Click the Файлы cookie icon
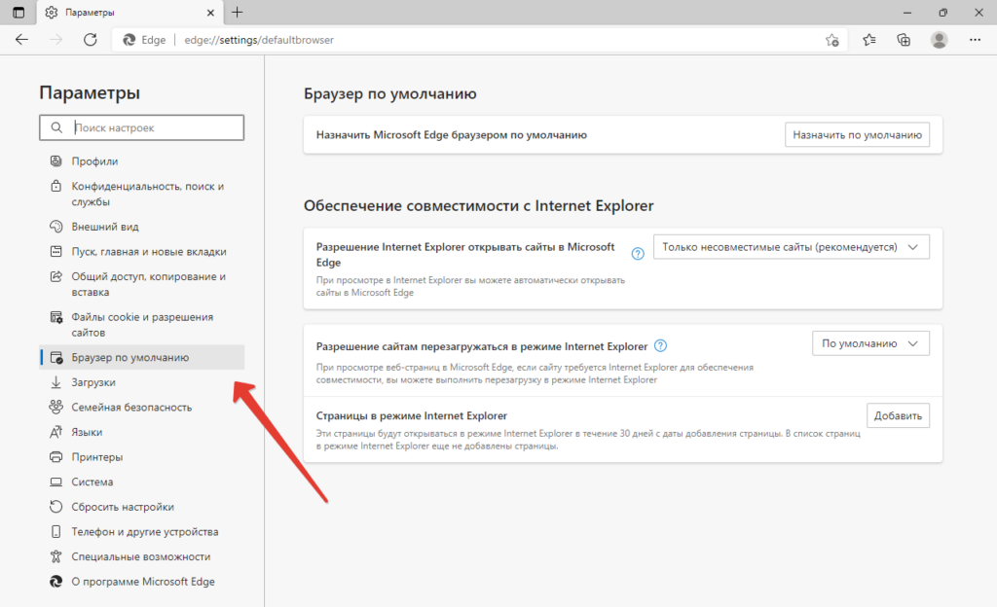This screenshot has height=607, width=997. point(55,317)
